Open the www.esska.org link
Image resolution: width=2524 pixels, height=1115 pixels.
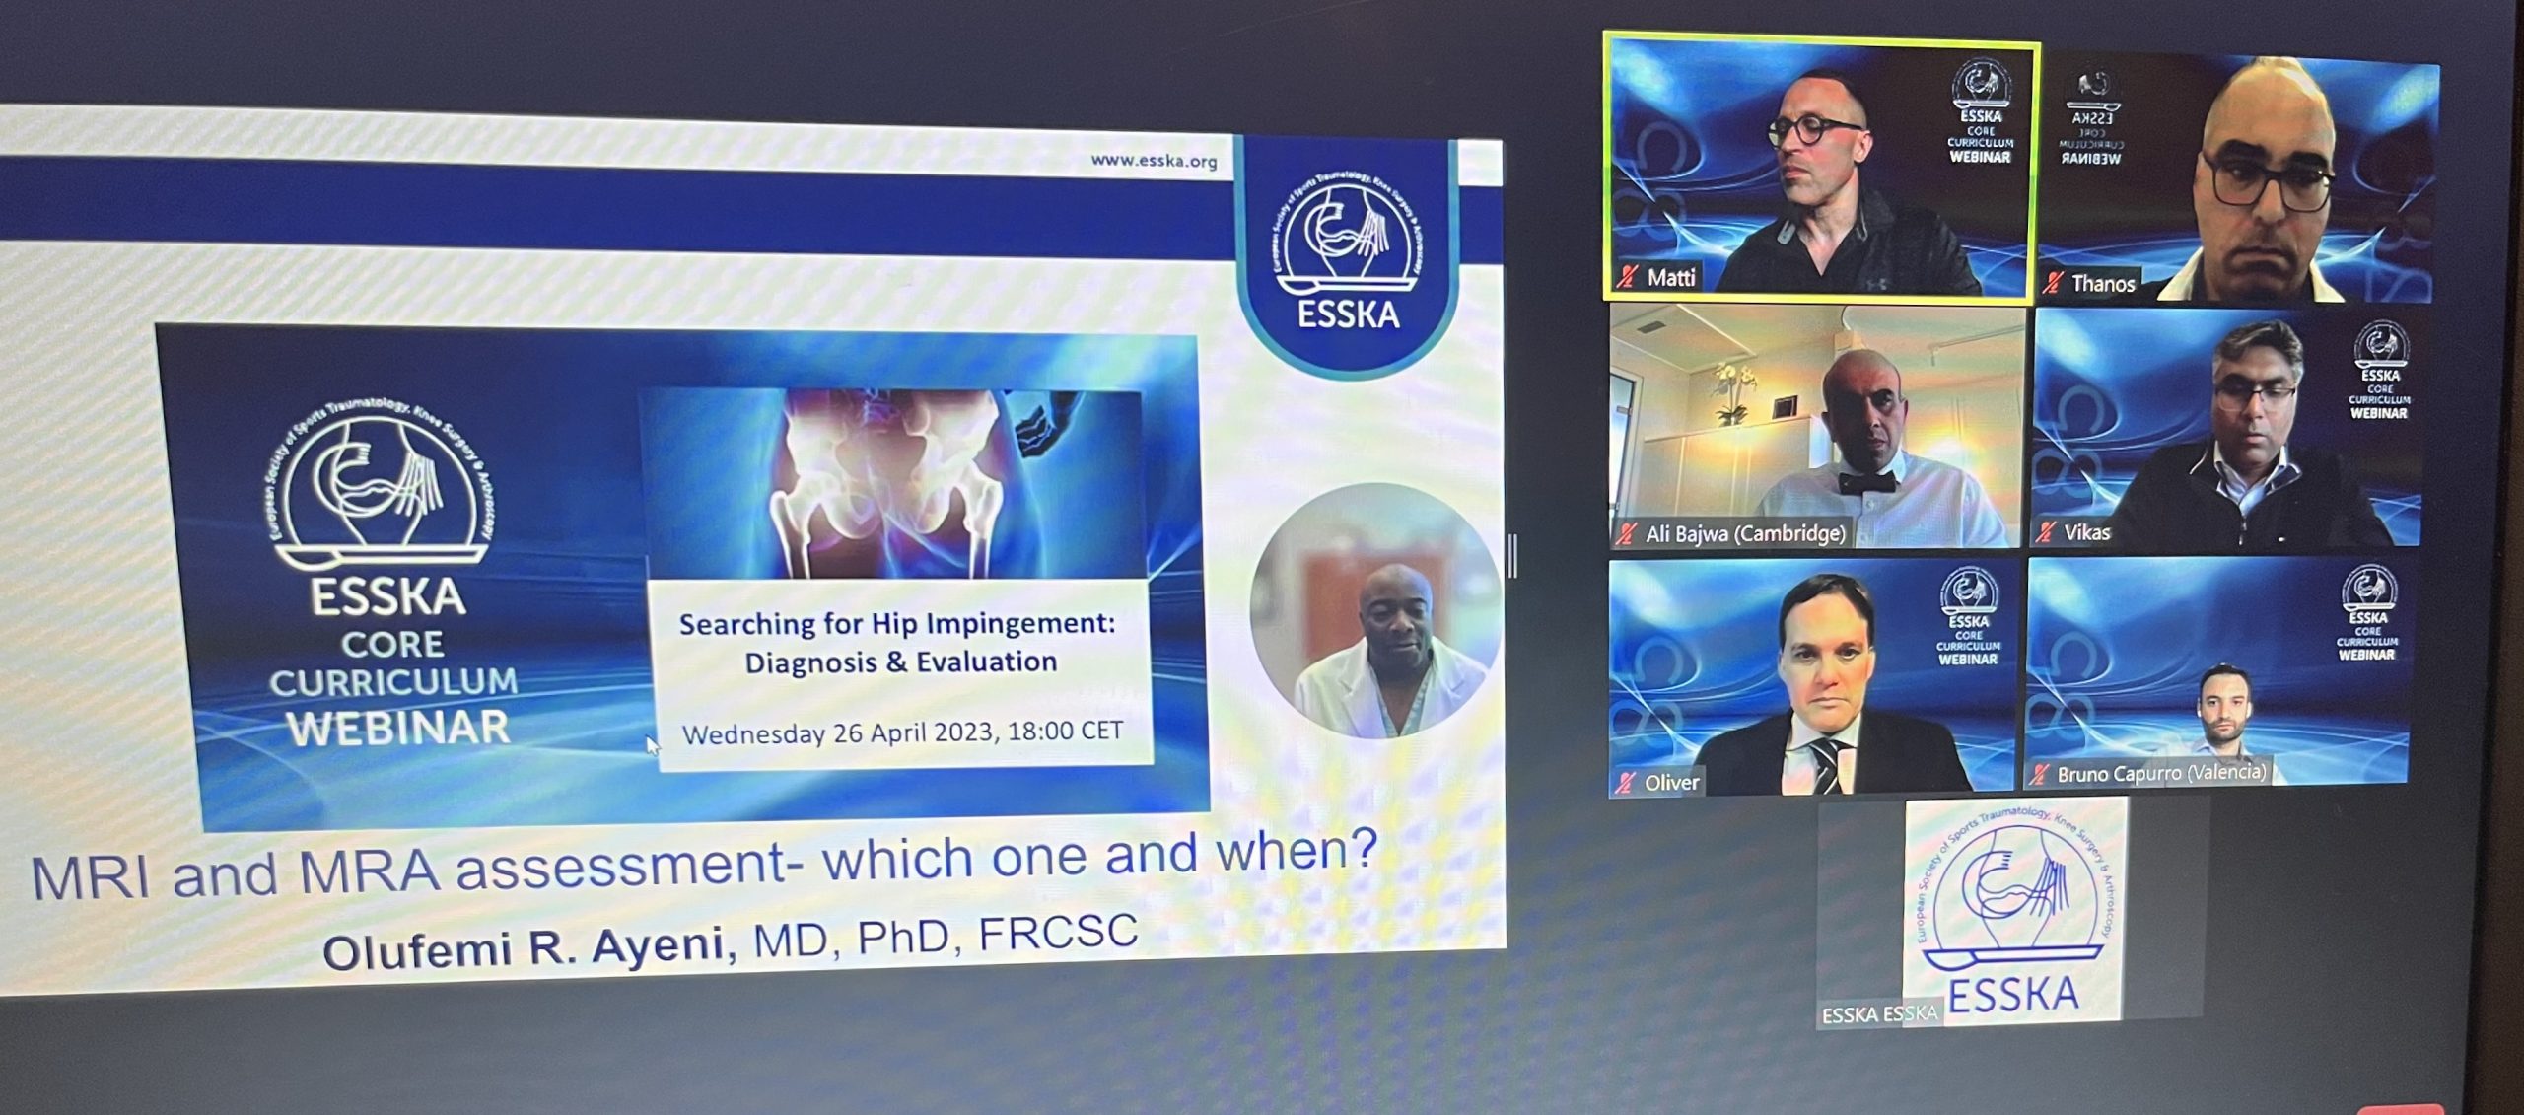point(1154,161)
